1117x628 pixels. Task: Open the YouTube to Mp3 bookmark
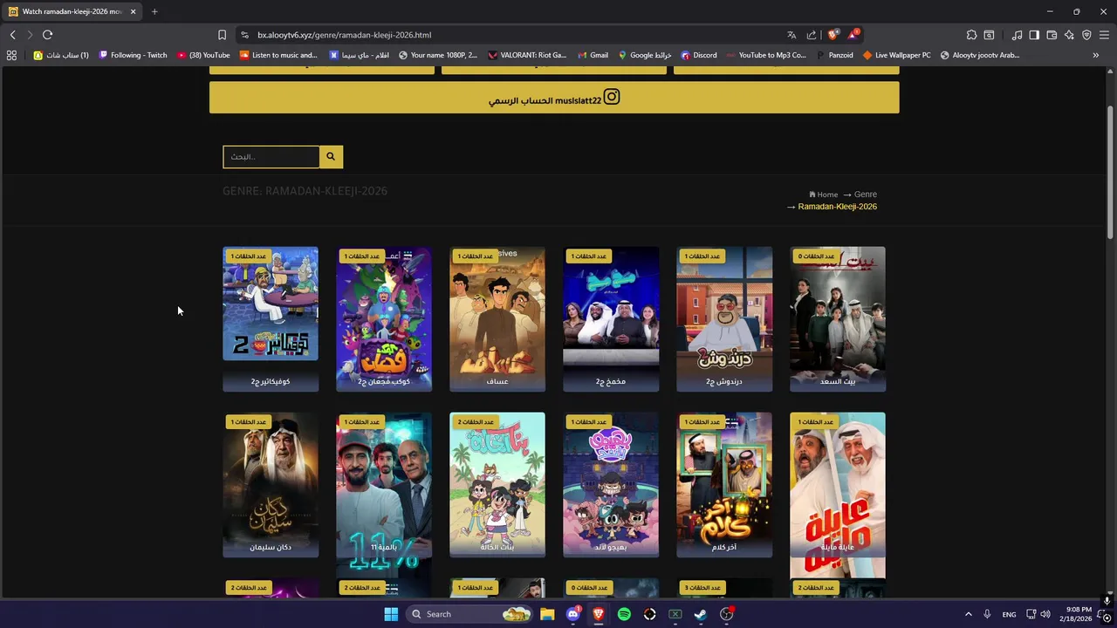pyautogui.click(x=766, y=55)
